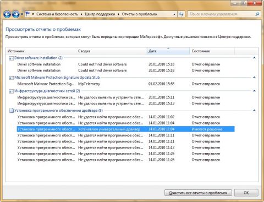Screen dimensions: 264x202
Task: Collapse the Driver software installation (2) group
Action: [254, 58]
